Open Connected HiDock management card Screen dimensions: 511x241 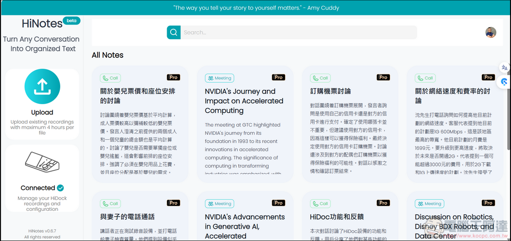42,179
